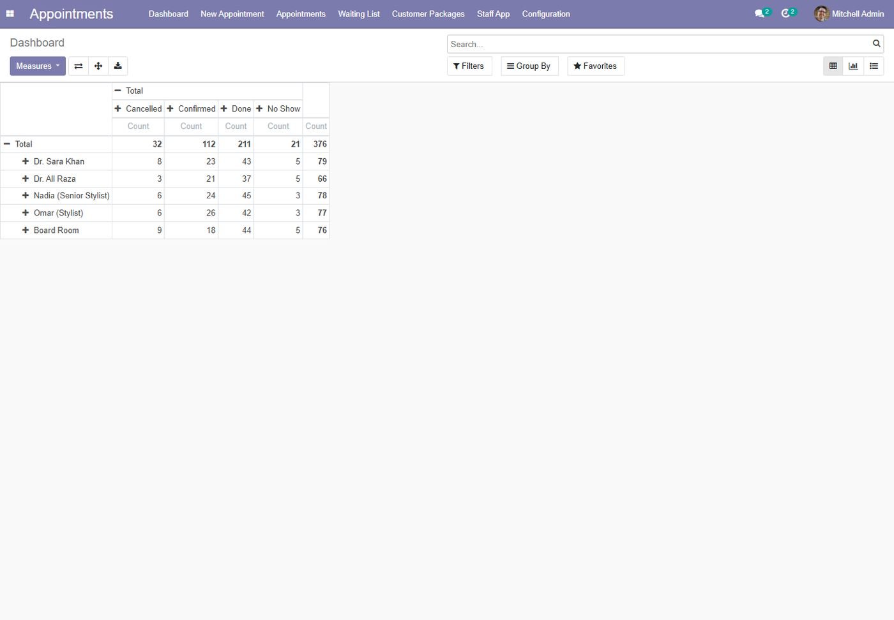This screenshot has height=620, width=894.
Task: Expand the Omar (Stylist) row
Action: pos(56,213)
